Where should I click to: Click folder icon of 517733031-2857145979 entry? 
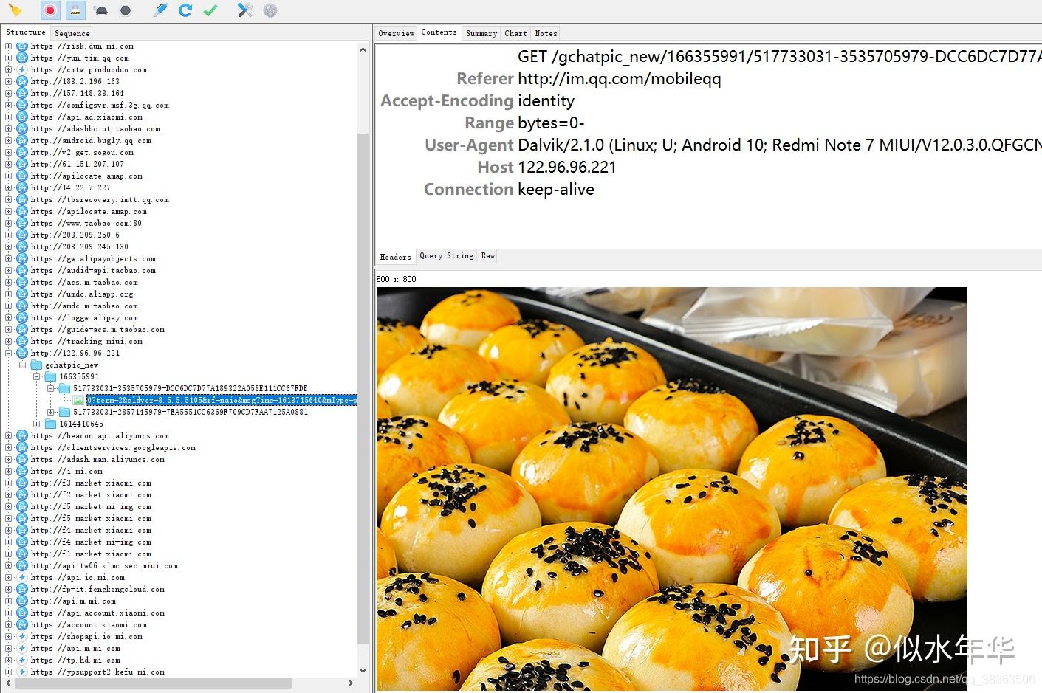[64, 412]
